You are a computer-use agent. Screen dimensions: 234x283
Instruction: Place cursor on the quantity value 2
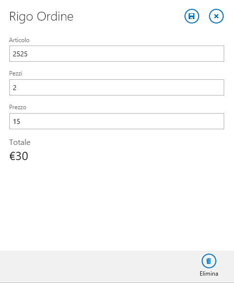15,88
